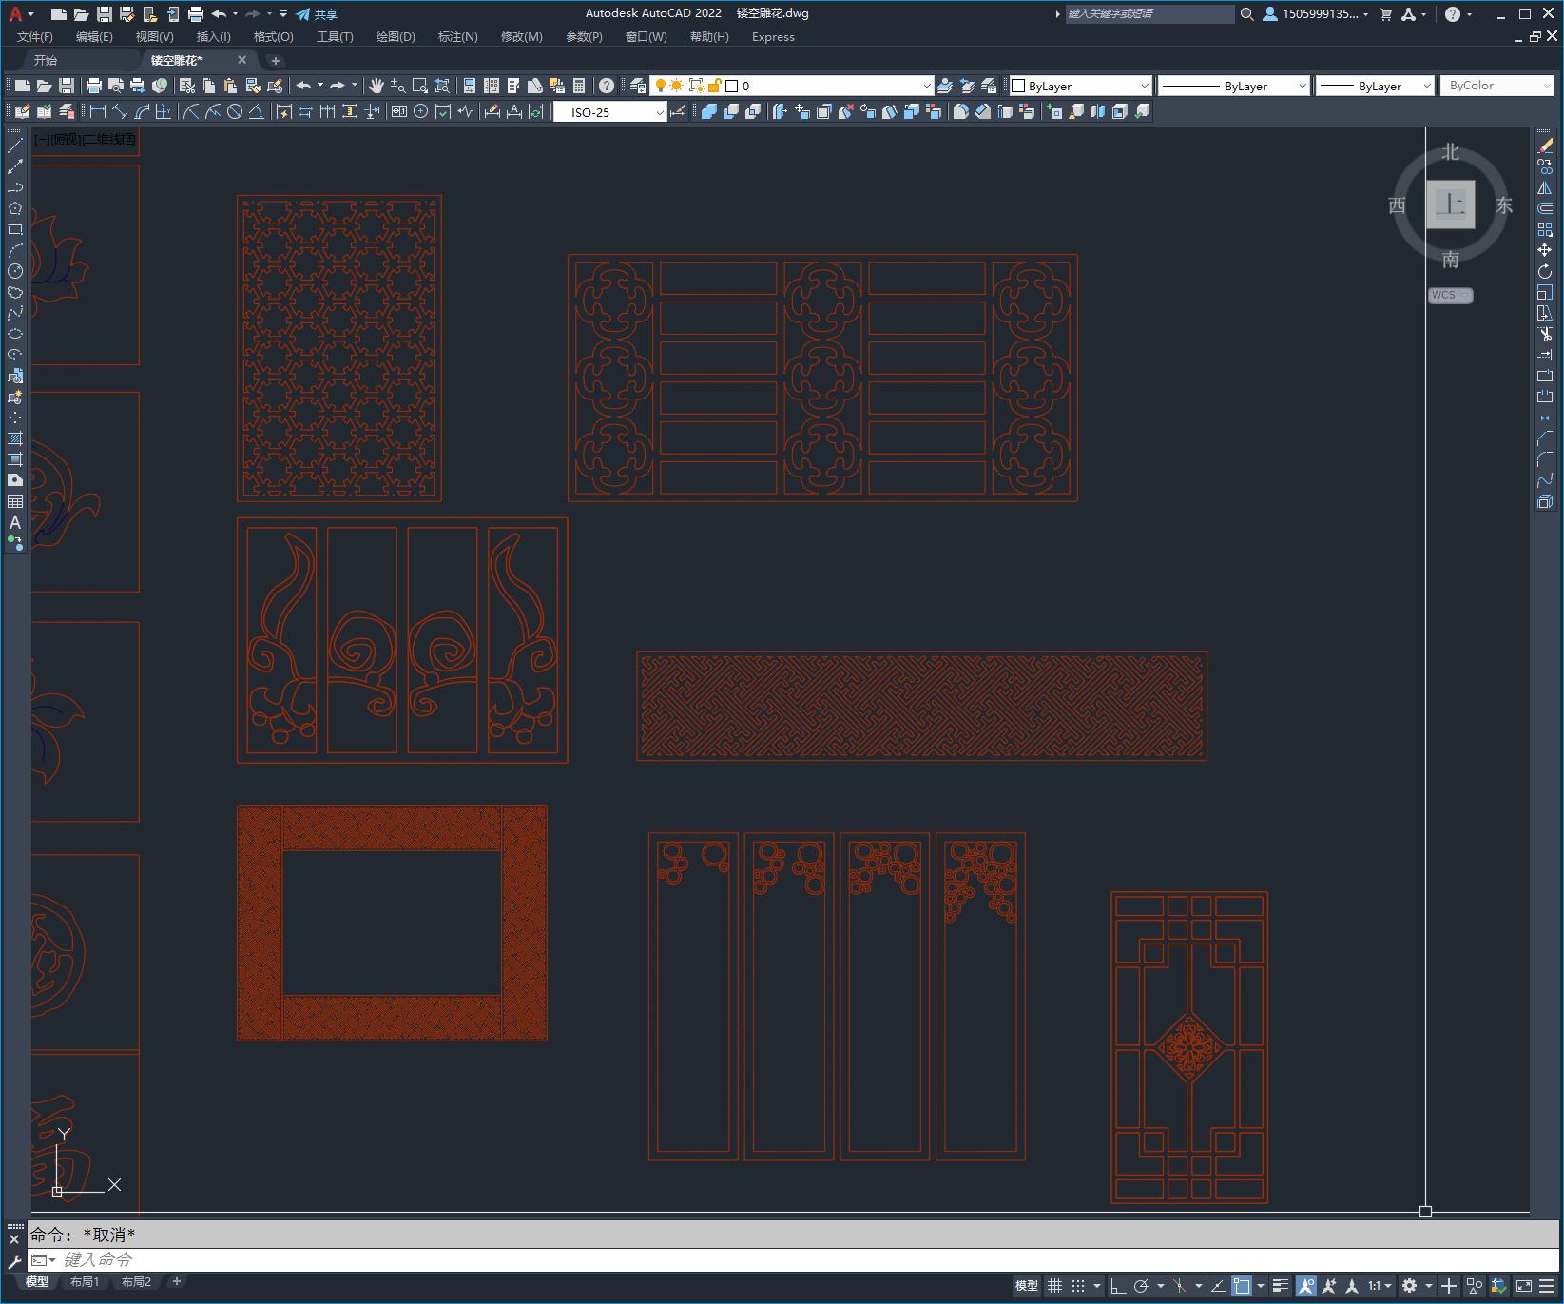Click the keyword search input field
Viewport: 1564px width, 1304px height.
1149,14
